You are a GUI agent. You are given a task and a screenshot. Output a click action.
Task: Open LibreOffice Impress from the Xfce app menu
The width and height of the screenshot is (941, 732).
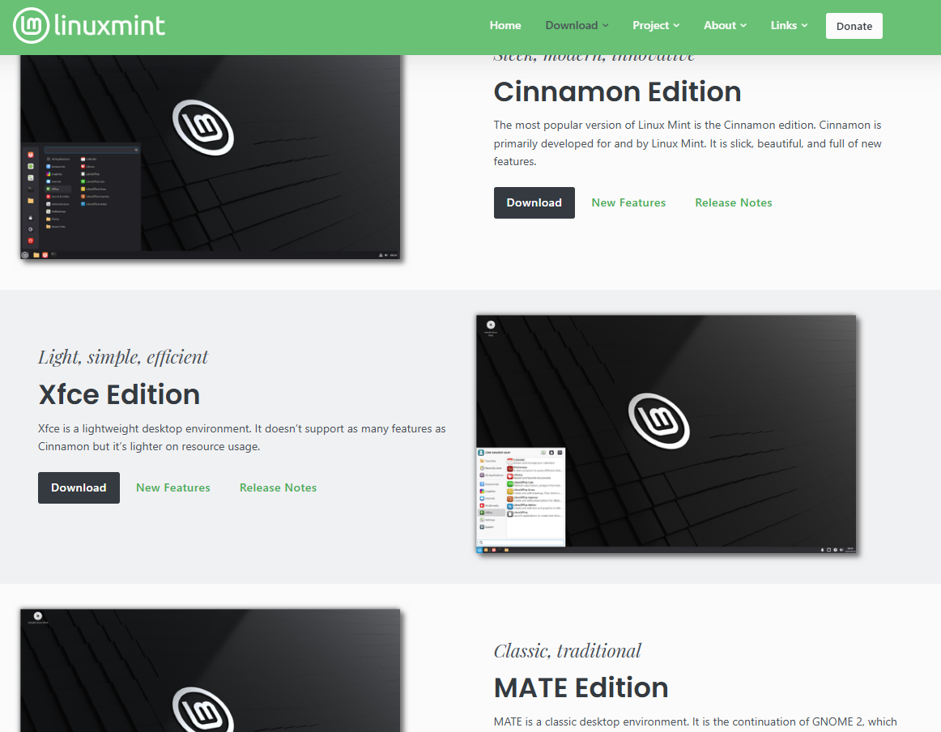(509, 499)
